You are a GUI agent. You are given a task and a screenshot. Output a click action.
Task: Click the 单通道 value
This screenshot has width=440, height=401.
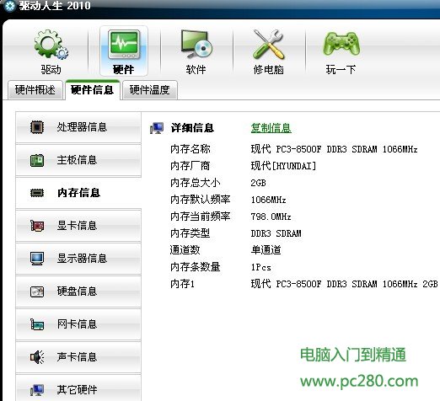click(266, 250)
